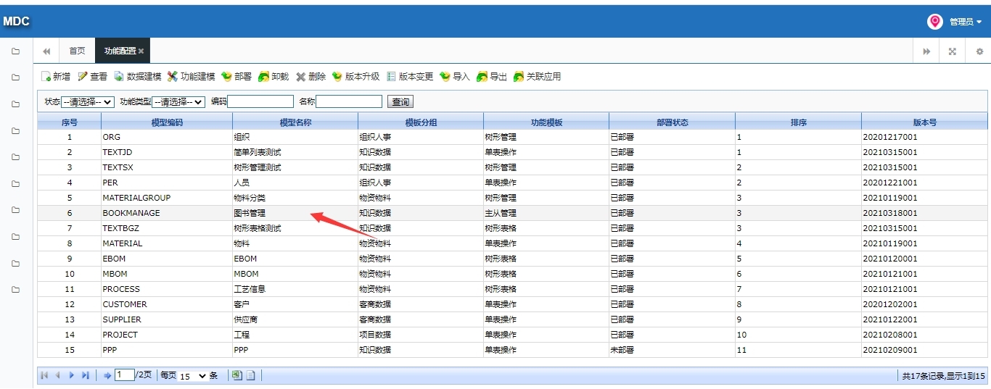991x389 pixels.
Task: Click the user avatar icon
Action: 935,22
